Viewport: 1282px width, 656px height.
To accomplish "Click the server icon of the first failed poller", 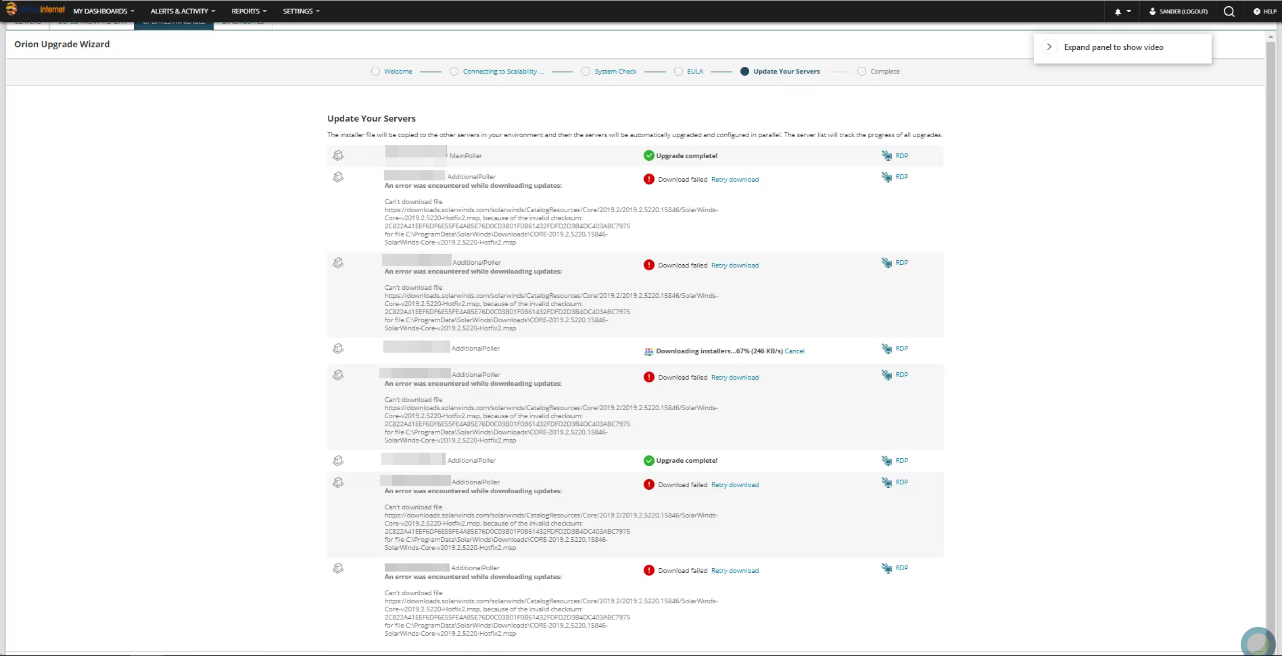I will pos(338,177).
